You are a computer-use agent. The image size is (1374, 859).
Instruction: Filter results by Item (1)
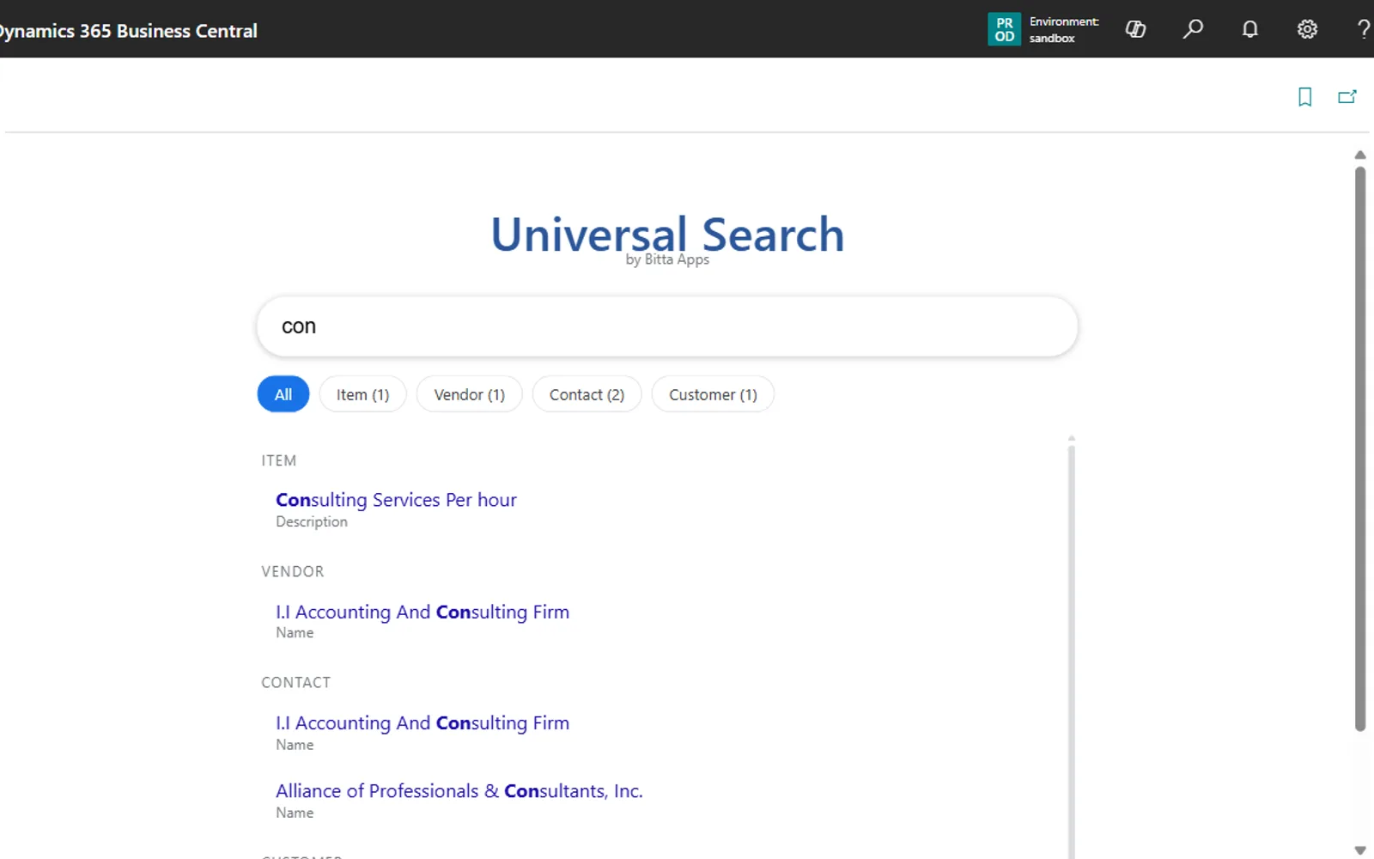(x=362, y=394)
